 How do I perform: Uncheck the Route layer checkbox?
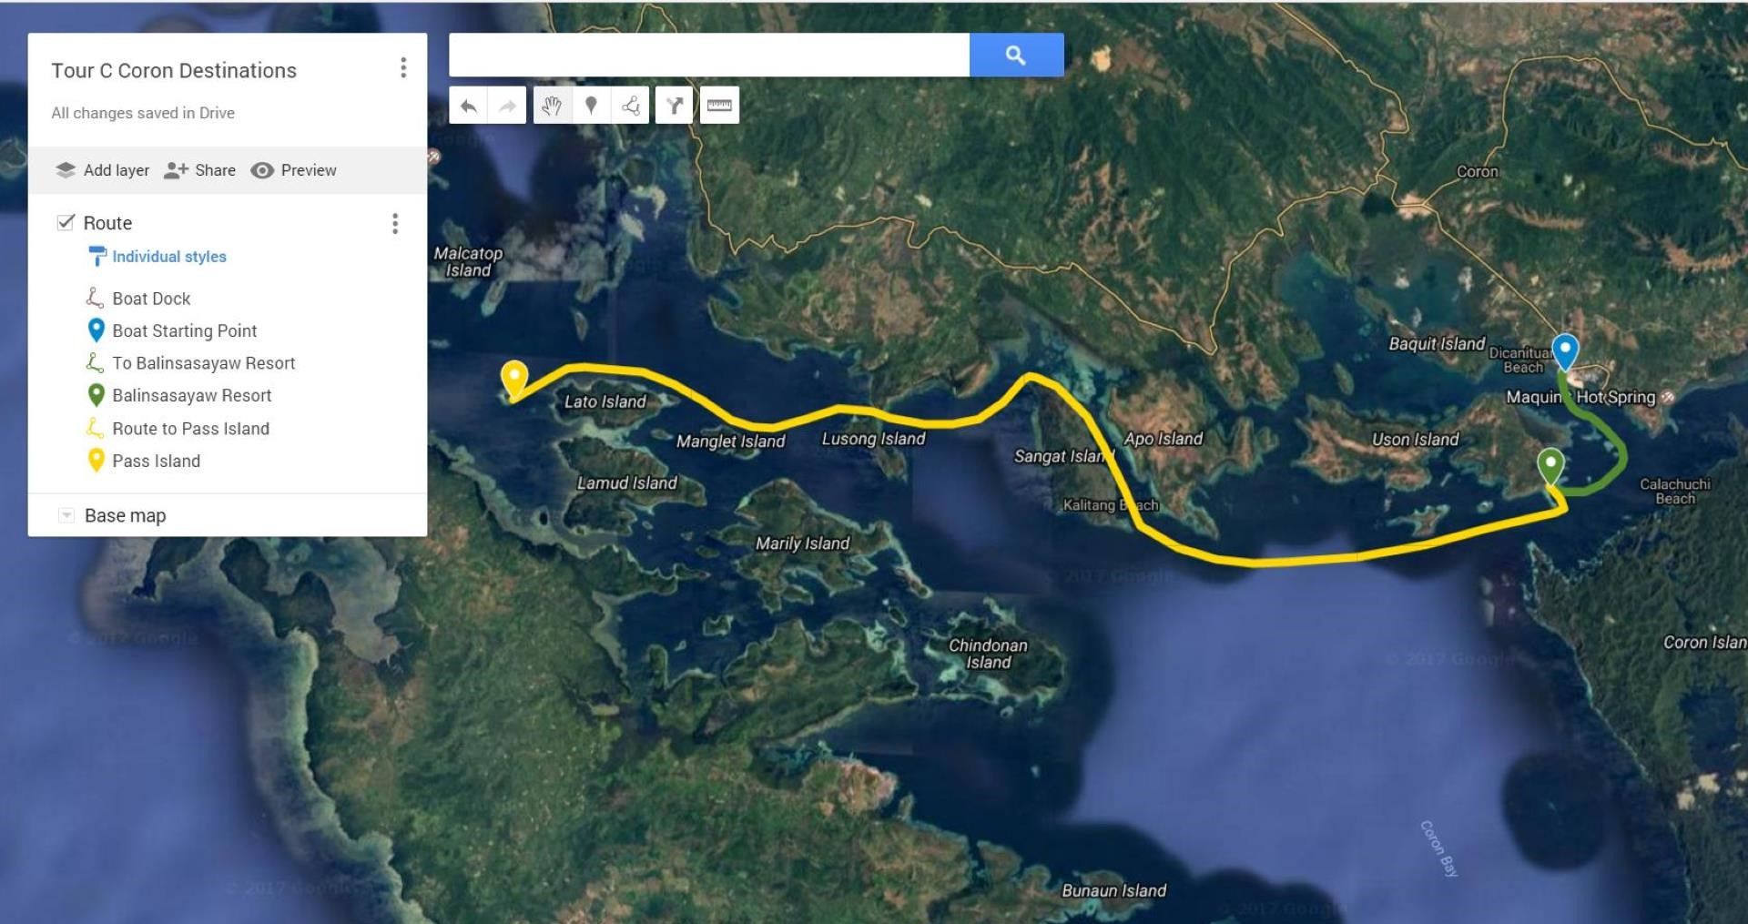[66, 222]
